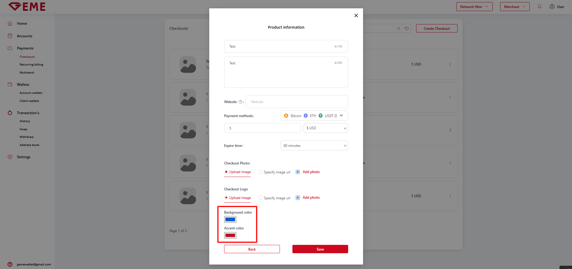Click the plus icon beside Checkout Photo
Screen dimensions: 572x269
[297, 172]
